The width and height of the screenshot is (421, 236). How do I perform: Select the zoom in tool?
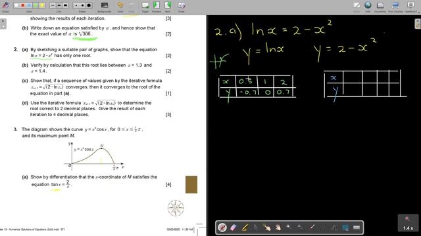click(x=289, y=227)
